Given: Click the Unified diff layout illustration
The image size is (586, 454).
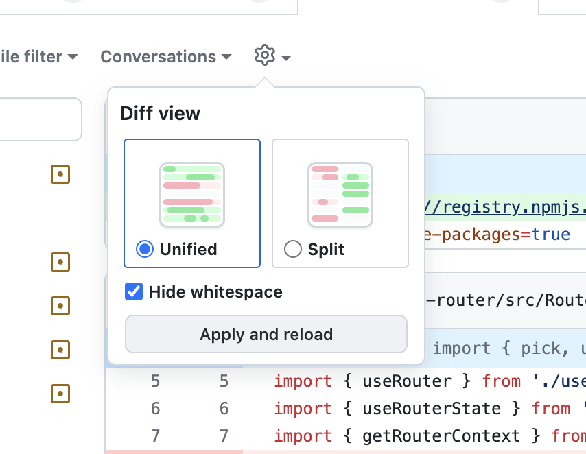Looking at the screenshot, I should tap(192, 195).
